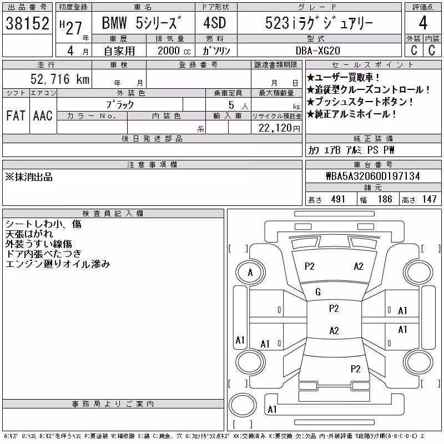Click sales point ★追従型クルーズコントロール!

(368, 89)
